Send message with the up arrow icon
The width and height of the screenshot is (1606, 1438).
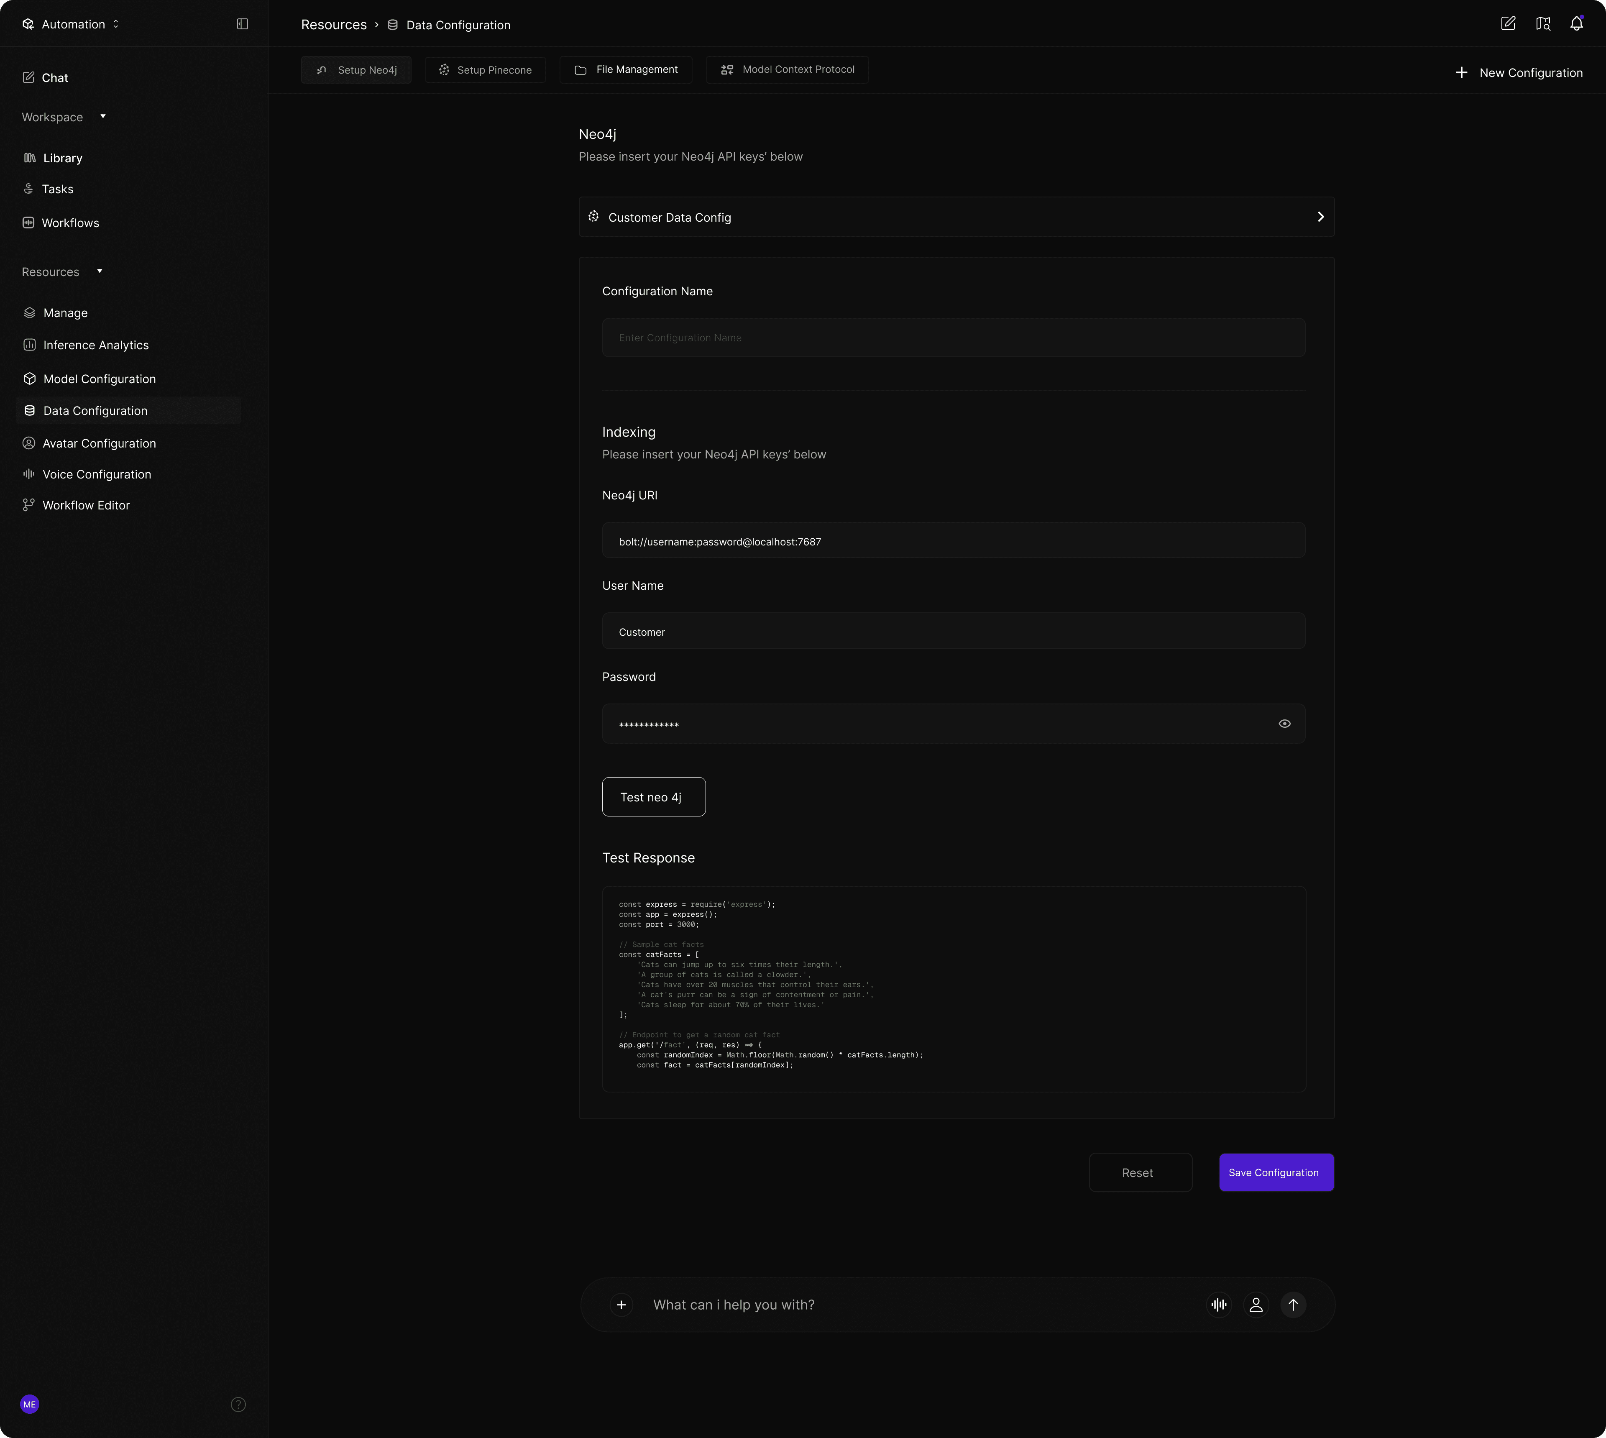1293,1305
